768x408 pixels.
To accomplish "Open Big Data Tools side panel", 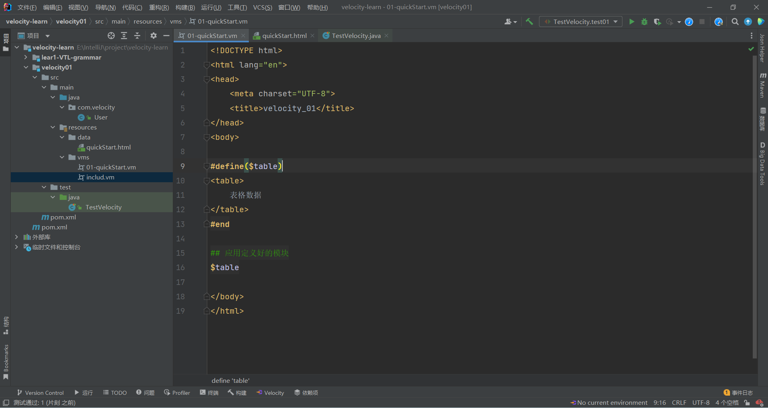I will coord(762,163).
